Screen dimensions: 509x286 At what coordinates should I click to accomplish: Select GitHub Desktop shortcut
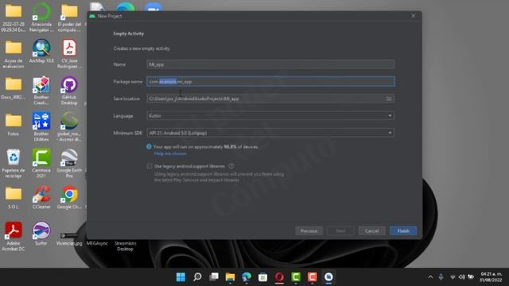click(69, 91)
